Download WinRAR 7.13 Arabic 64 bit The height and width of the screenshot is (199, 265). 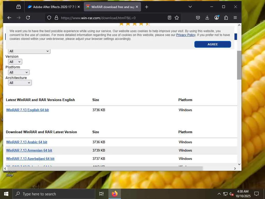(x=27, y=142)
